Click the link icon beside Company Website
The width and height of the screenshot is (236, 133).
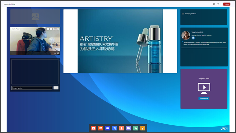183,14
